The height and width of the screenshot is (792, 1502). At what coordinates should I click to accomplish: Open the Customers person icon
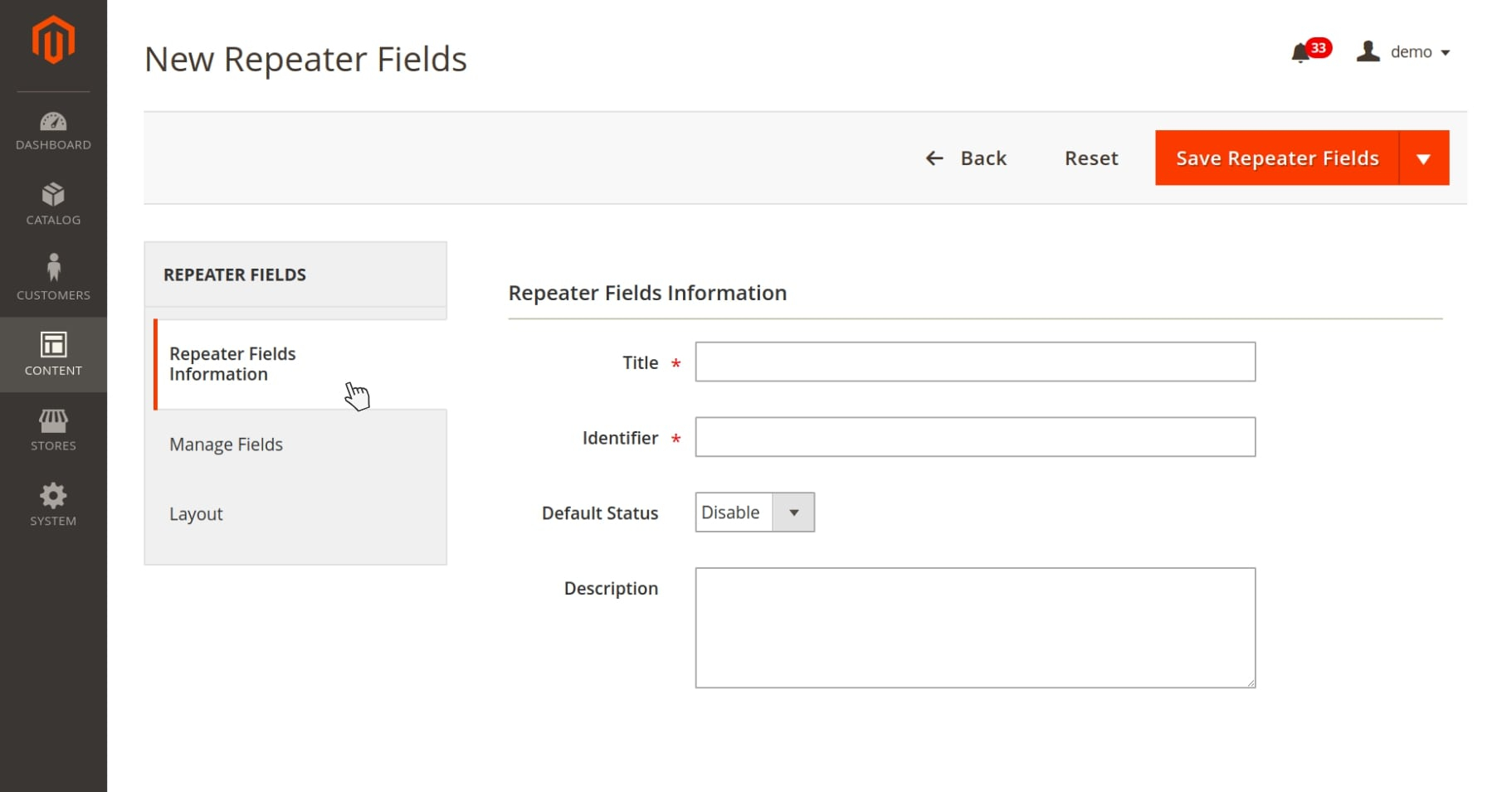pyautogui.click(x=53, y=269)
